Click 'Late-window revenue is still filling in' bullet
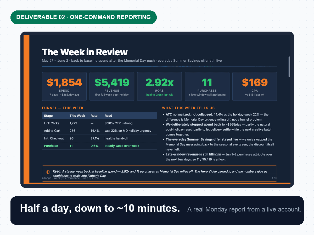The image size is (314, 235). [193, 155]
